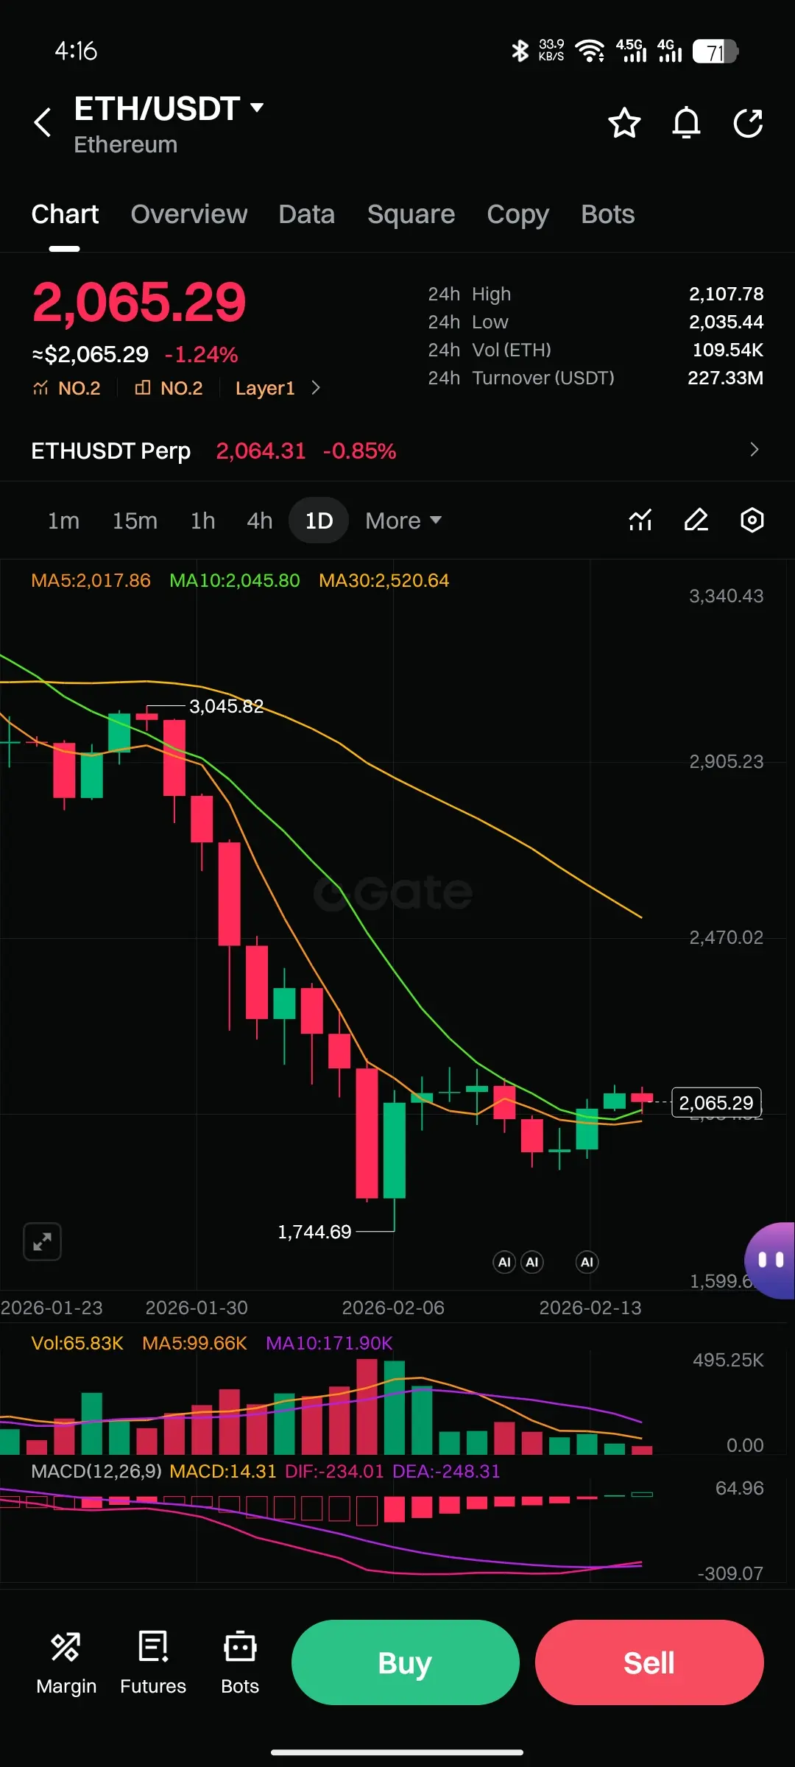
Task: Open the Square tab
Action: click(x=411, y=214)
